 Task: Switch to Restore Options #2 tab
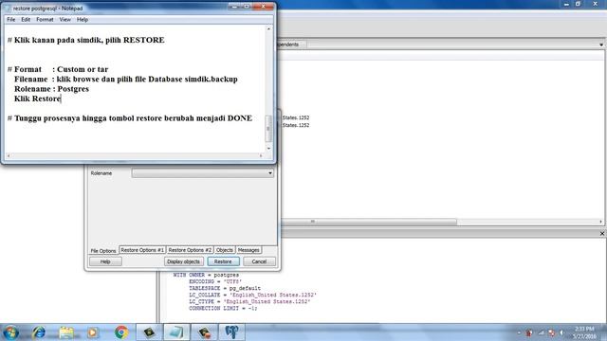click(x=190, y=250)
